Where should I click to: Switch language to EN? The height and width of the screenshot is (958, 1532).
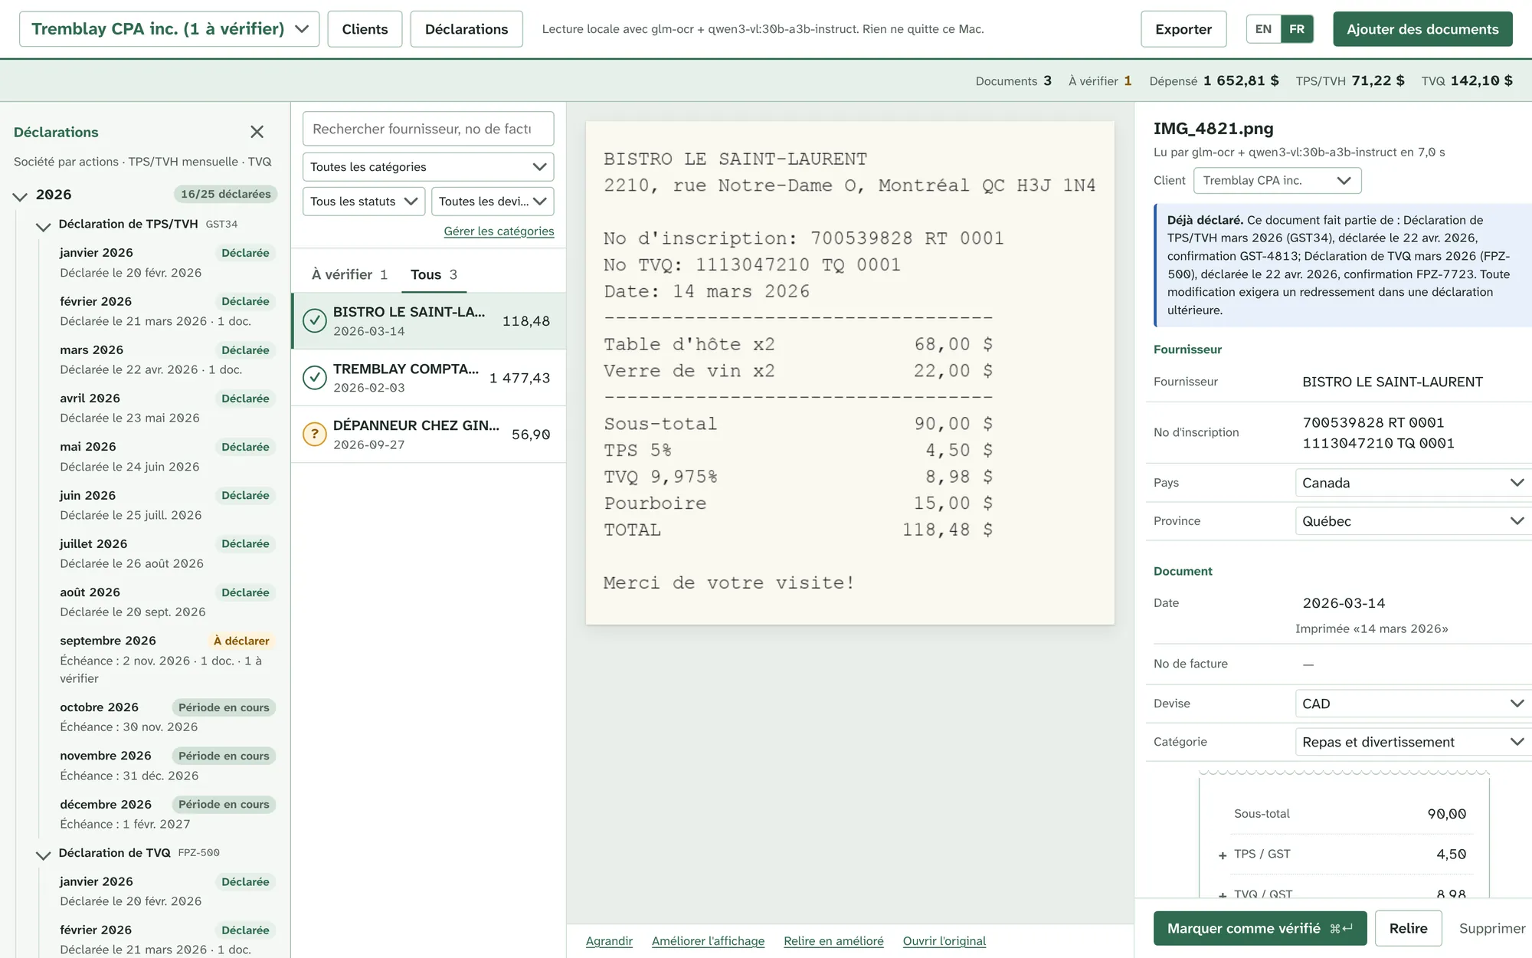tap(1263, 29)
